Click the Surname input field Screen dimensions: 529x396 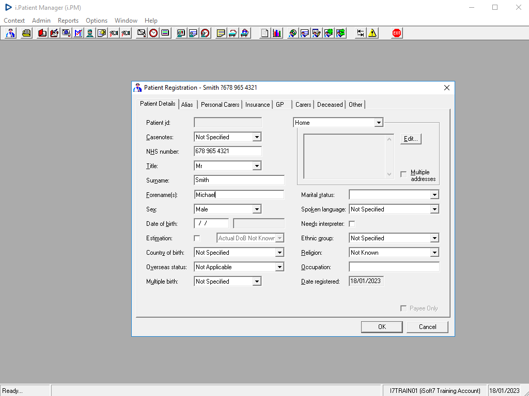pyautogui.click(x=239, y=180)
